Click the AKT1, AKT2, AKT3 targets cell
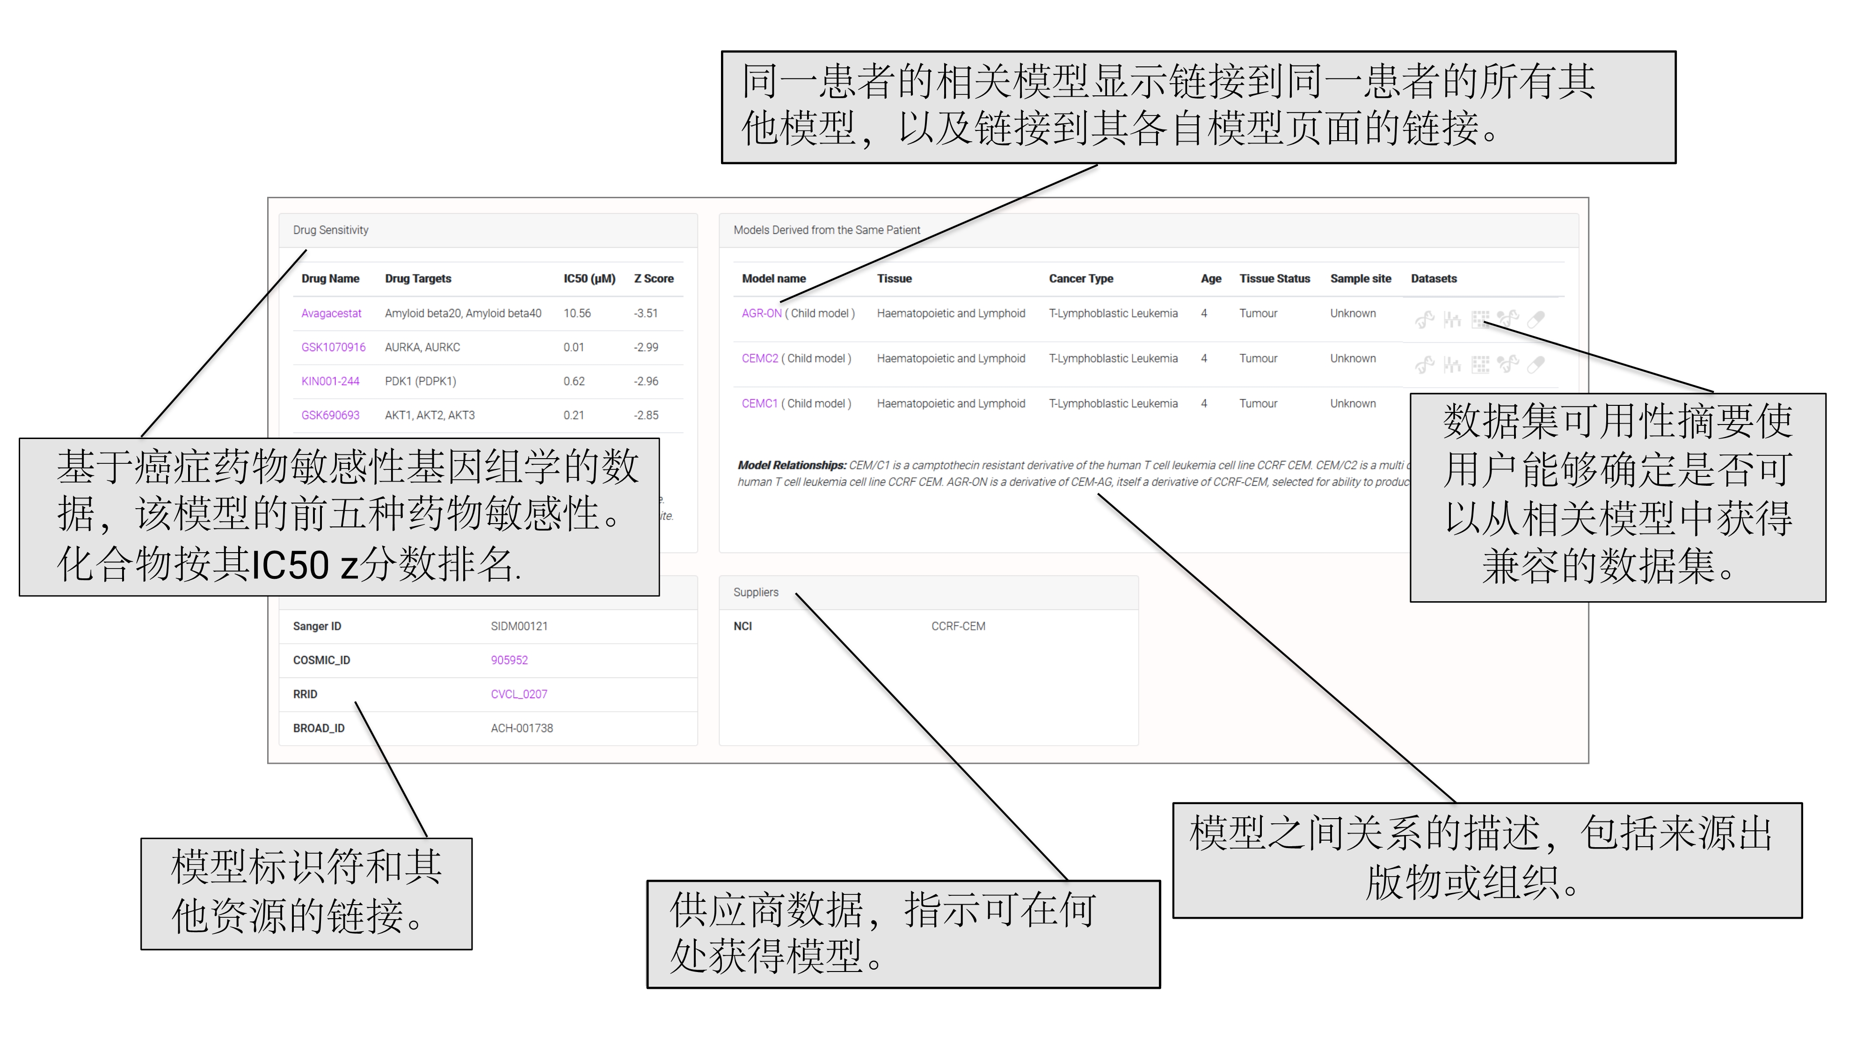Image resolution: width=1871 pixels, height=1051 pixels. (429, 416)
